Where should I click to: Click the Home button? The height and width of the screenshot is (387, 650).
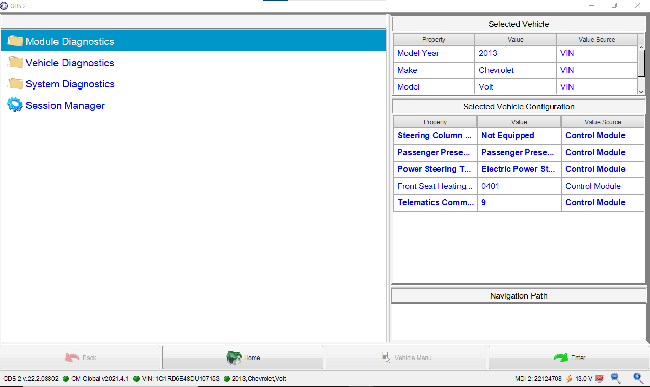[243, 358]
